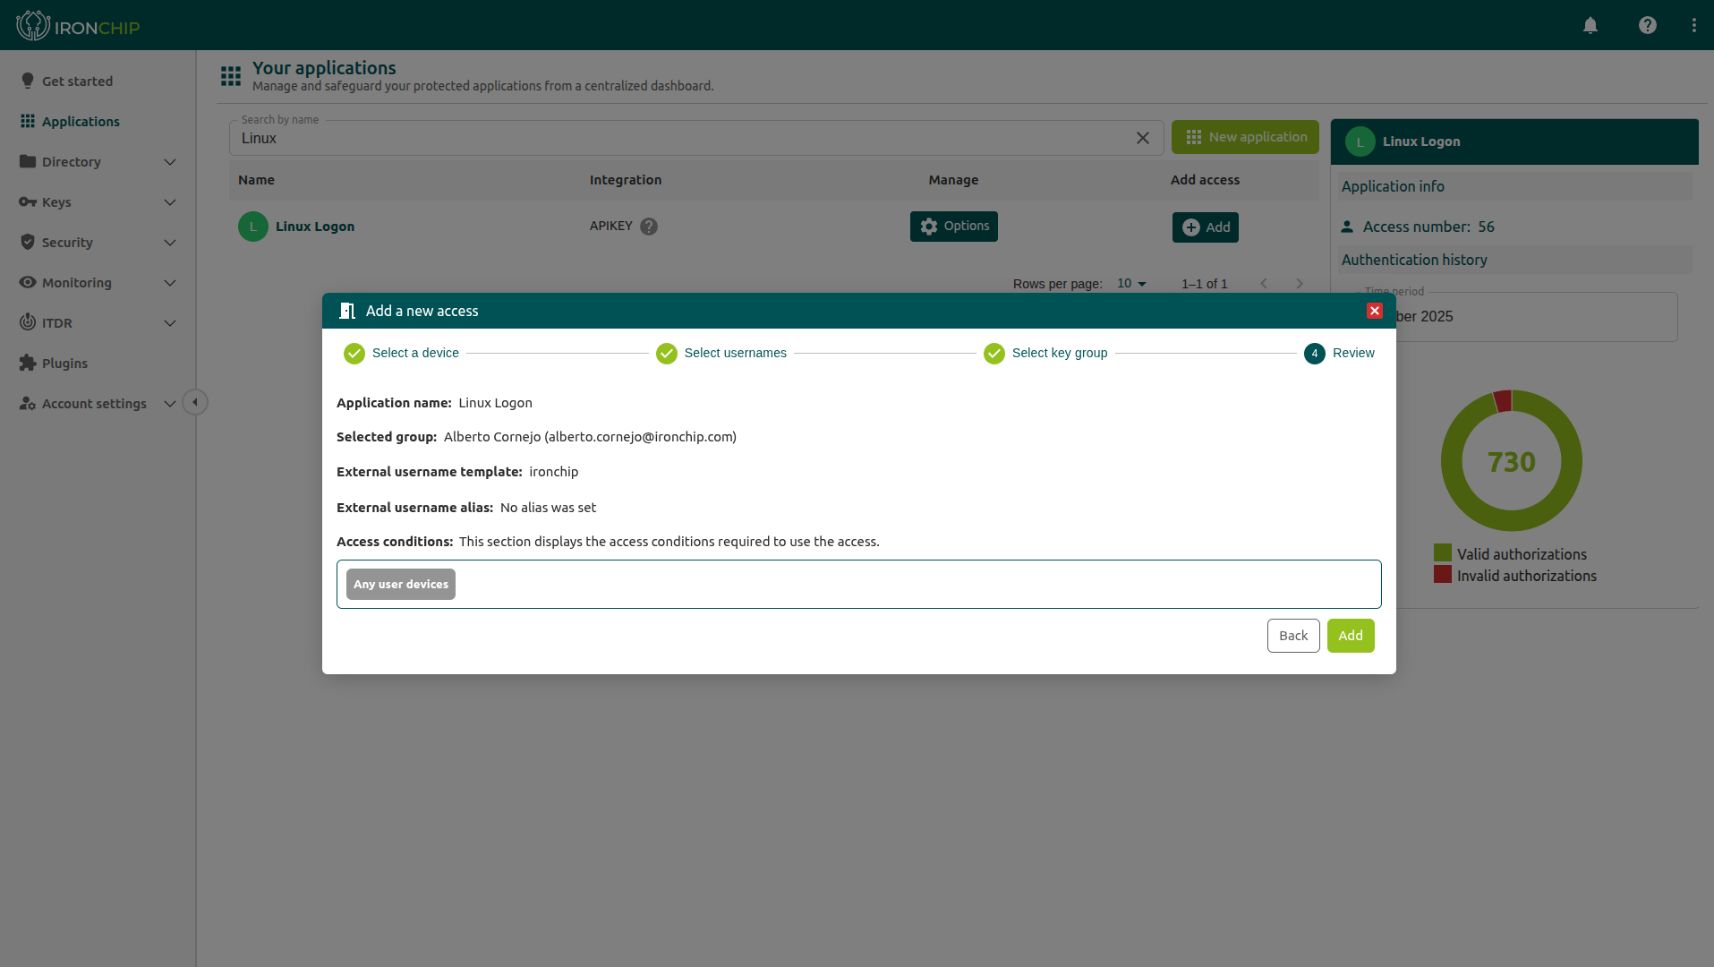Clear the search by name field
The image size is (1714, 967).
pos(1143,138)
